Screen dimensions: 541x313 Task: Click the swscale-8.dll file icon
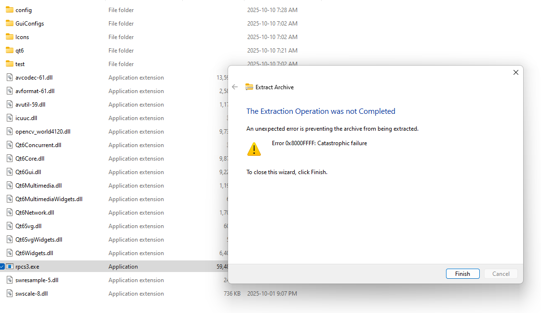(10, 293)
